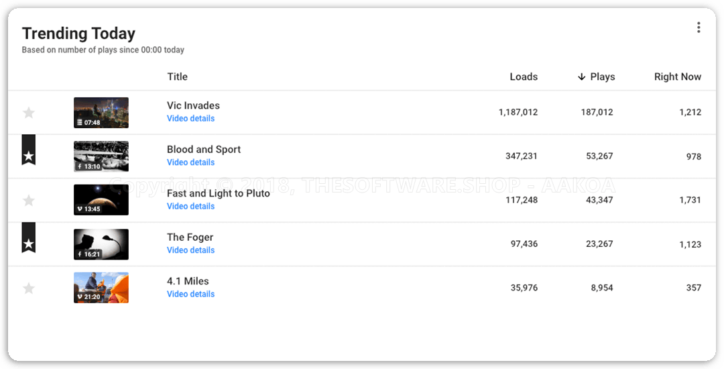Open Video details for 4.1 Miles
Viewport: 724px width, 369px height.
(x=191, y=295)
